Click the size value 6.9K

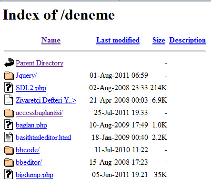[160, 100]
